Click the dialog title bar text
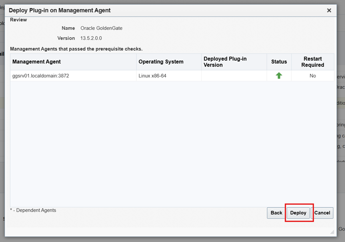Viewport: 345px width, 242px height. pyautogui.click(x=60, y=10)
